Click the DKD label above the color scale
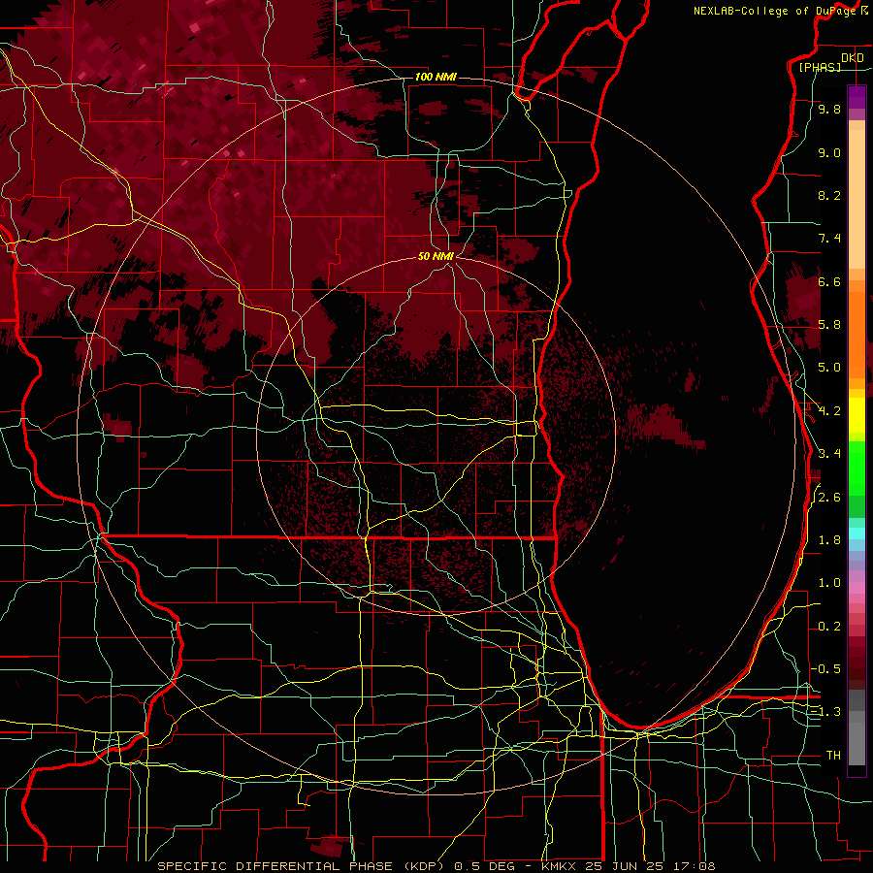This screenshot has width=873, height=873. coord(853,58)
